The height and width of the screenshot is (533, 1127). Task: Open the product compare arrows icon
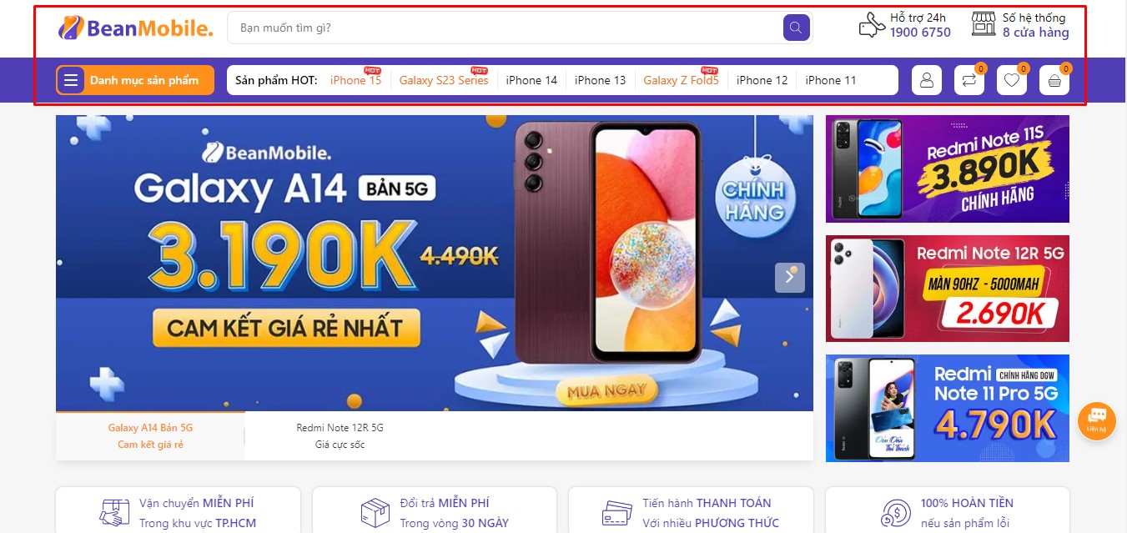click(x=969, y=80)
